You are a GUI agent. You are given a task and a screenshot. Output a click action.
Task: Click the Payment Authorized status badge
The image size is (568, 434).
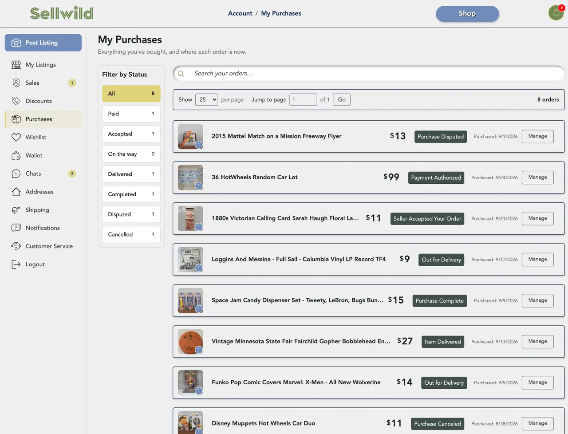point(436,178)
